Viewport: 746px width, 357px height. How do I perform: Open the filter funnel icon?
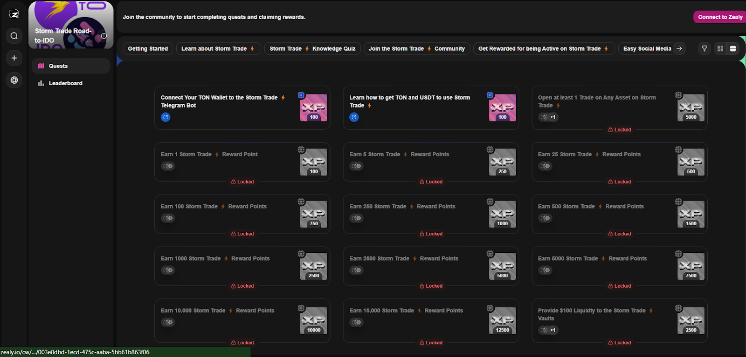[705, 48]
